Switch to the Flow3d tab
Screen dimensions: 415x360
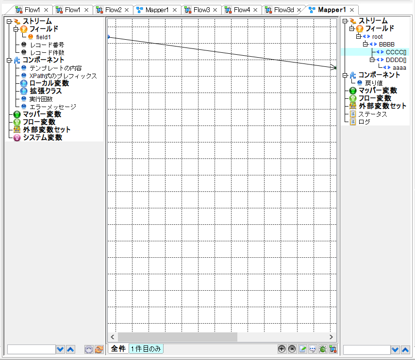tap(283, 10)
